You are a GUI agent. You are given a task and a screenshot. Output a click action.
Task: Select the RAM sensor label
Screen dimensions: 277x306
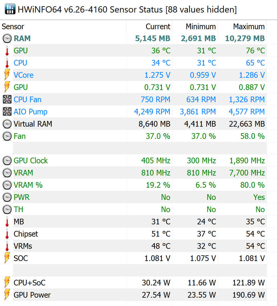click(22, 38)
